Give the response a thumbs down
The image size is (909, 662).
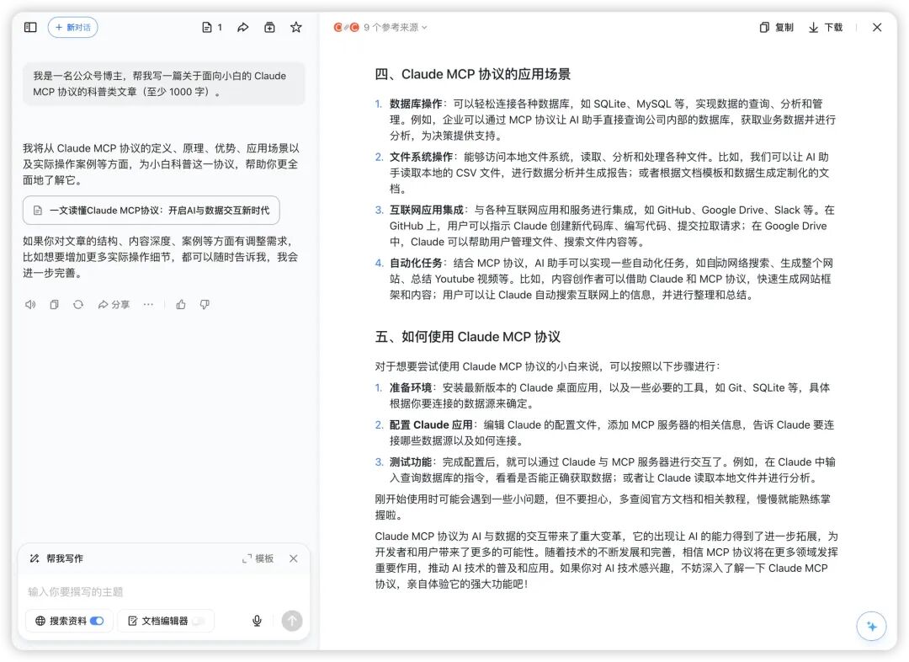point(205,305)
